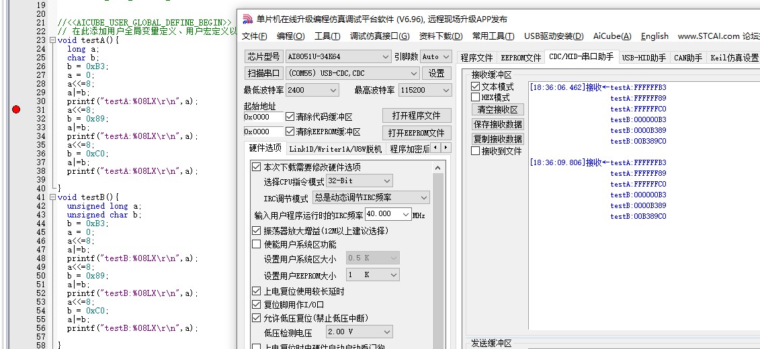This screenshot has height=349, width=760.
Task: Open the 调试仿真接口(G) menu
Action: (380, 36)
